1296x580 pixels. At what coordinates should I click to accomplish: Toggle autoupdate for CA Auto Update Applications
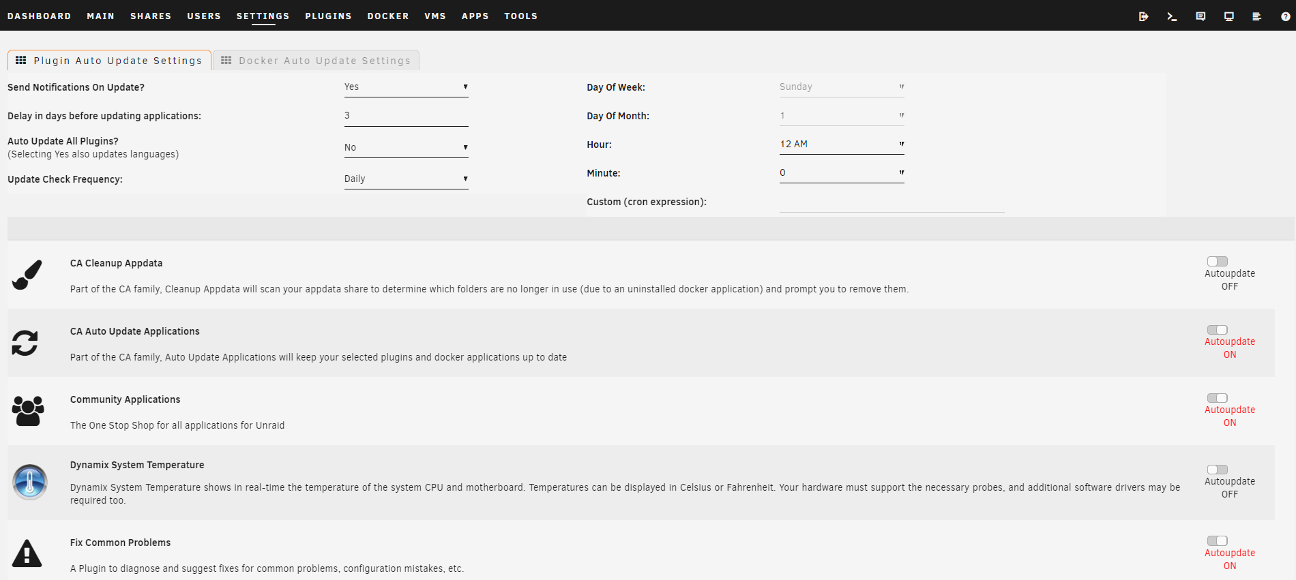pos(1218,330)
